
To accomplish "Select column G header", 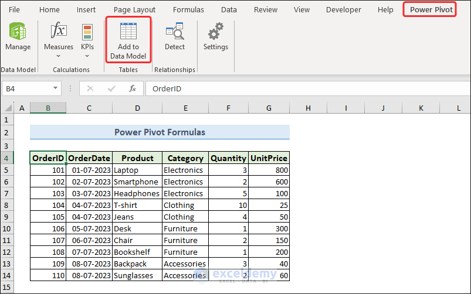I will point(269,108).
